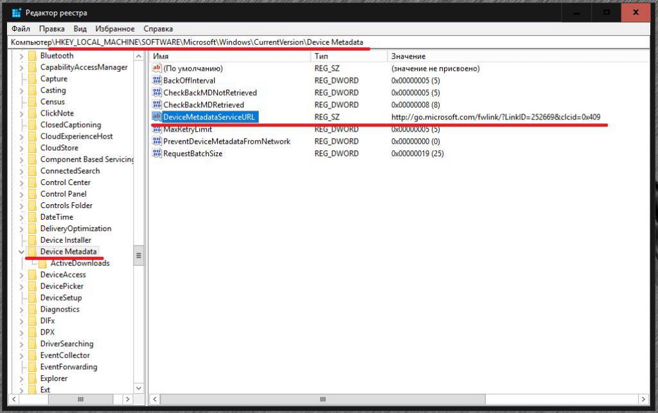Click the values pane scroll right arrow
The width and height of the screenshot is (658, 413).
click(643, 399)
